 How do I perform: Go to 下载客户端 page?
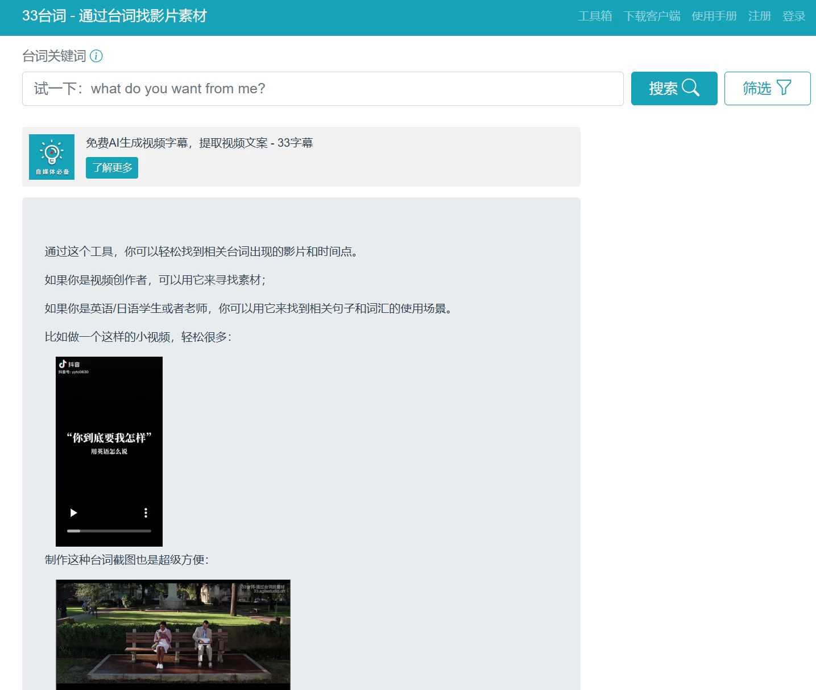click(x=652, y=16)
